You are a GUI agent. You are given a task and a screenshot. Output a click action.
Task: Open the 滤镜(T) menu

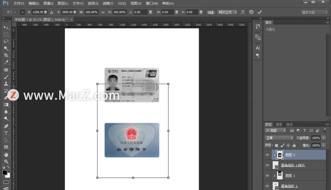[x=107, y=3]
